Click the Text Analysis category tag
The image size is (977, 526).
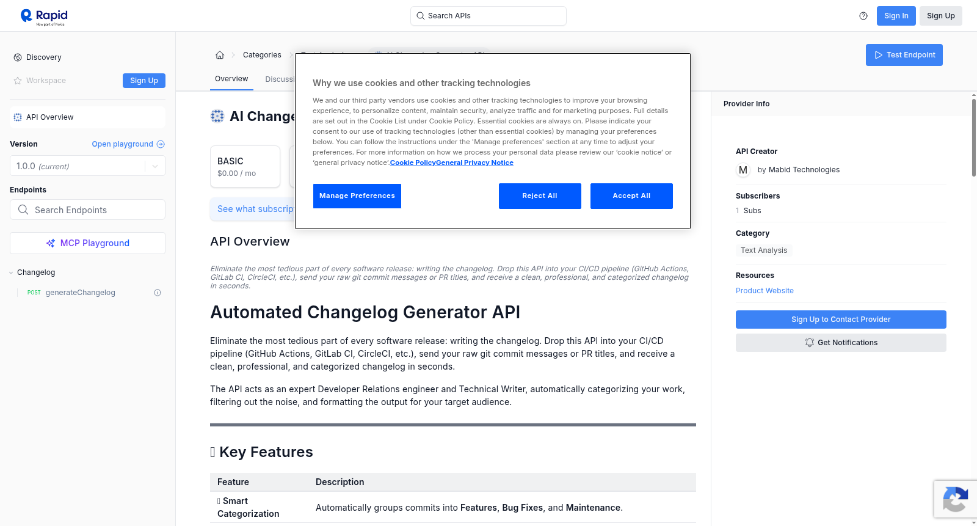click(764, 250)
